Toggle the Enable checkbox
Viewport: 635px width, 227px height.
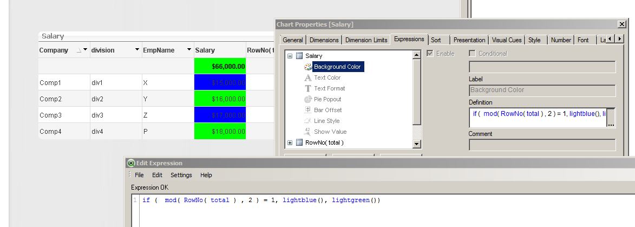430,54
